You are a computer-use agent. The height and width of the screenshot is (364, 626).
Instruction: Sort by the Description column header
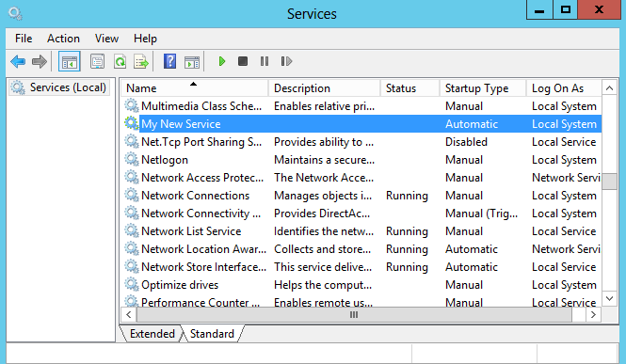(x=324, y=88)
